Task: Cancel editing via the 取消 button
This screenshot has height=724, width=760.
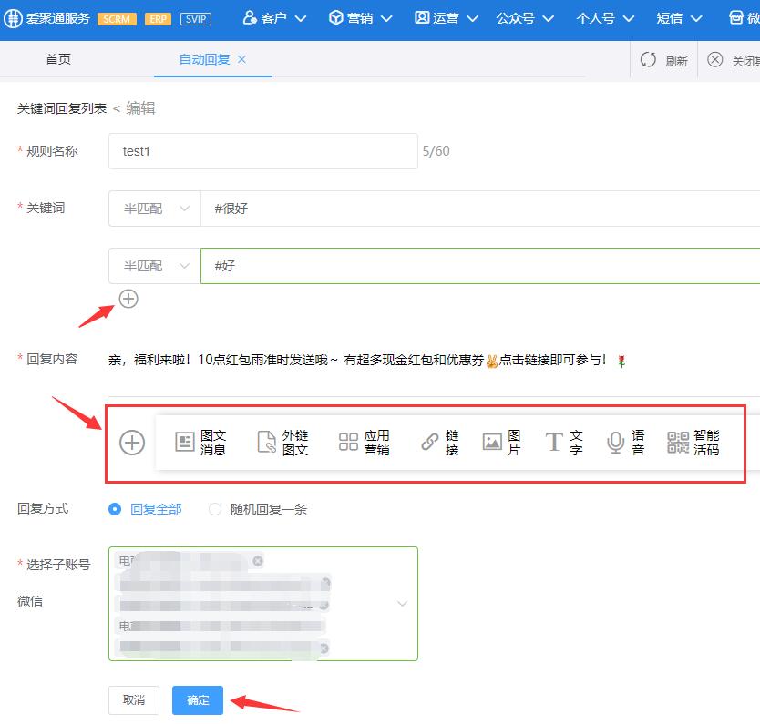Action: (133, 700)
